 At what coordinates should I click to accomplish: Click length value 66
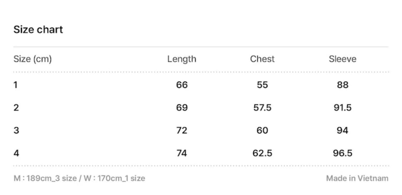[x=182, y=85]
